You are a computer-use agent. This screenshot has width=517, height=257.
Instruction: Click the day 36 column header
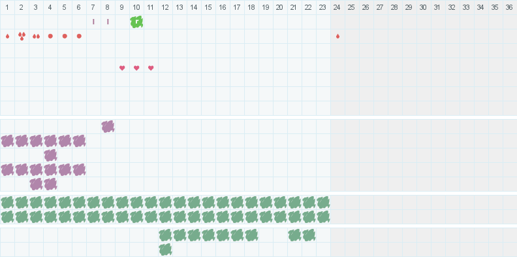[509, 7]
